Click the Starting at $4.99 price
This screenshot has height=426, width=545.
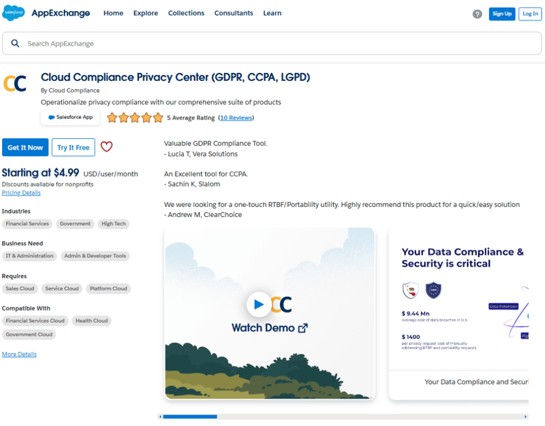click(40, 173)
